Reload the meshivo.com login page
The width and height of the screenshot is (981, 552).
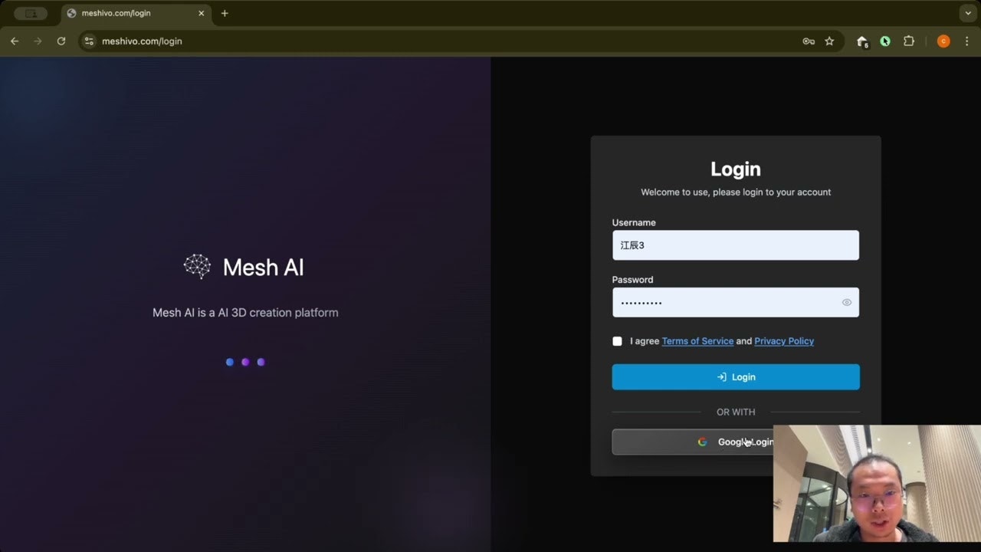pyautogui.click(x=61, y=41)
